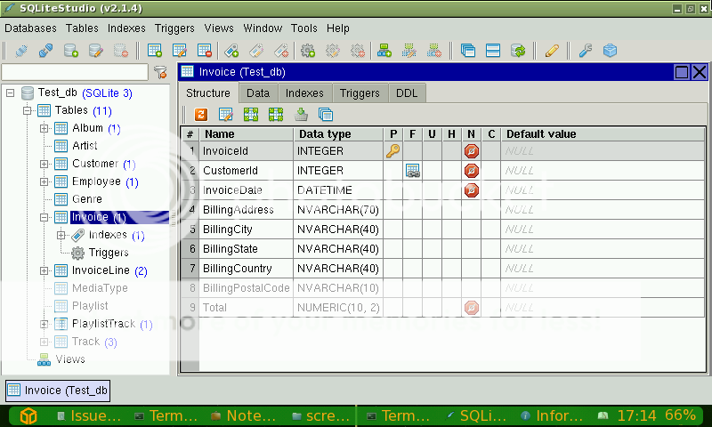Click the Refresh database schema icon

[x=518, y=51]
